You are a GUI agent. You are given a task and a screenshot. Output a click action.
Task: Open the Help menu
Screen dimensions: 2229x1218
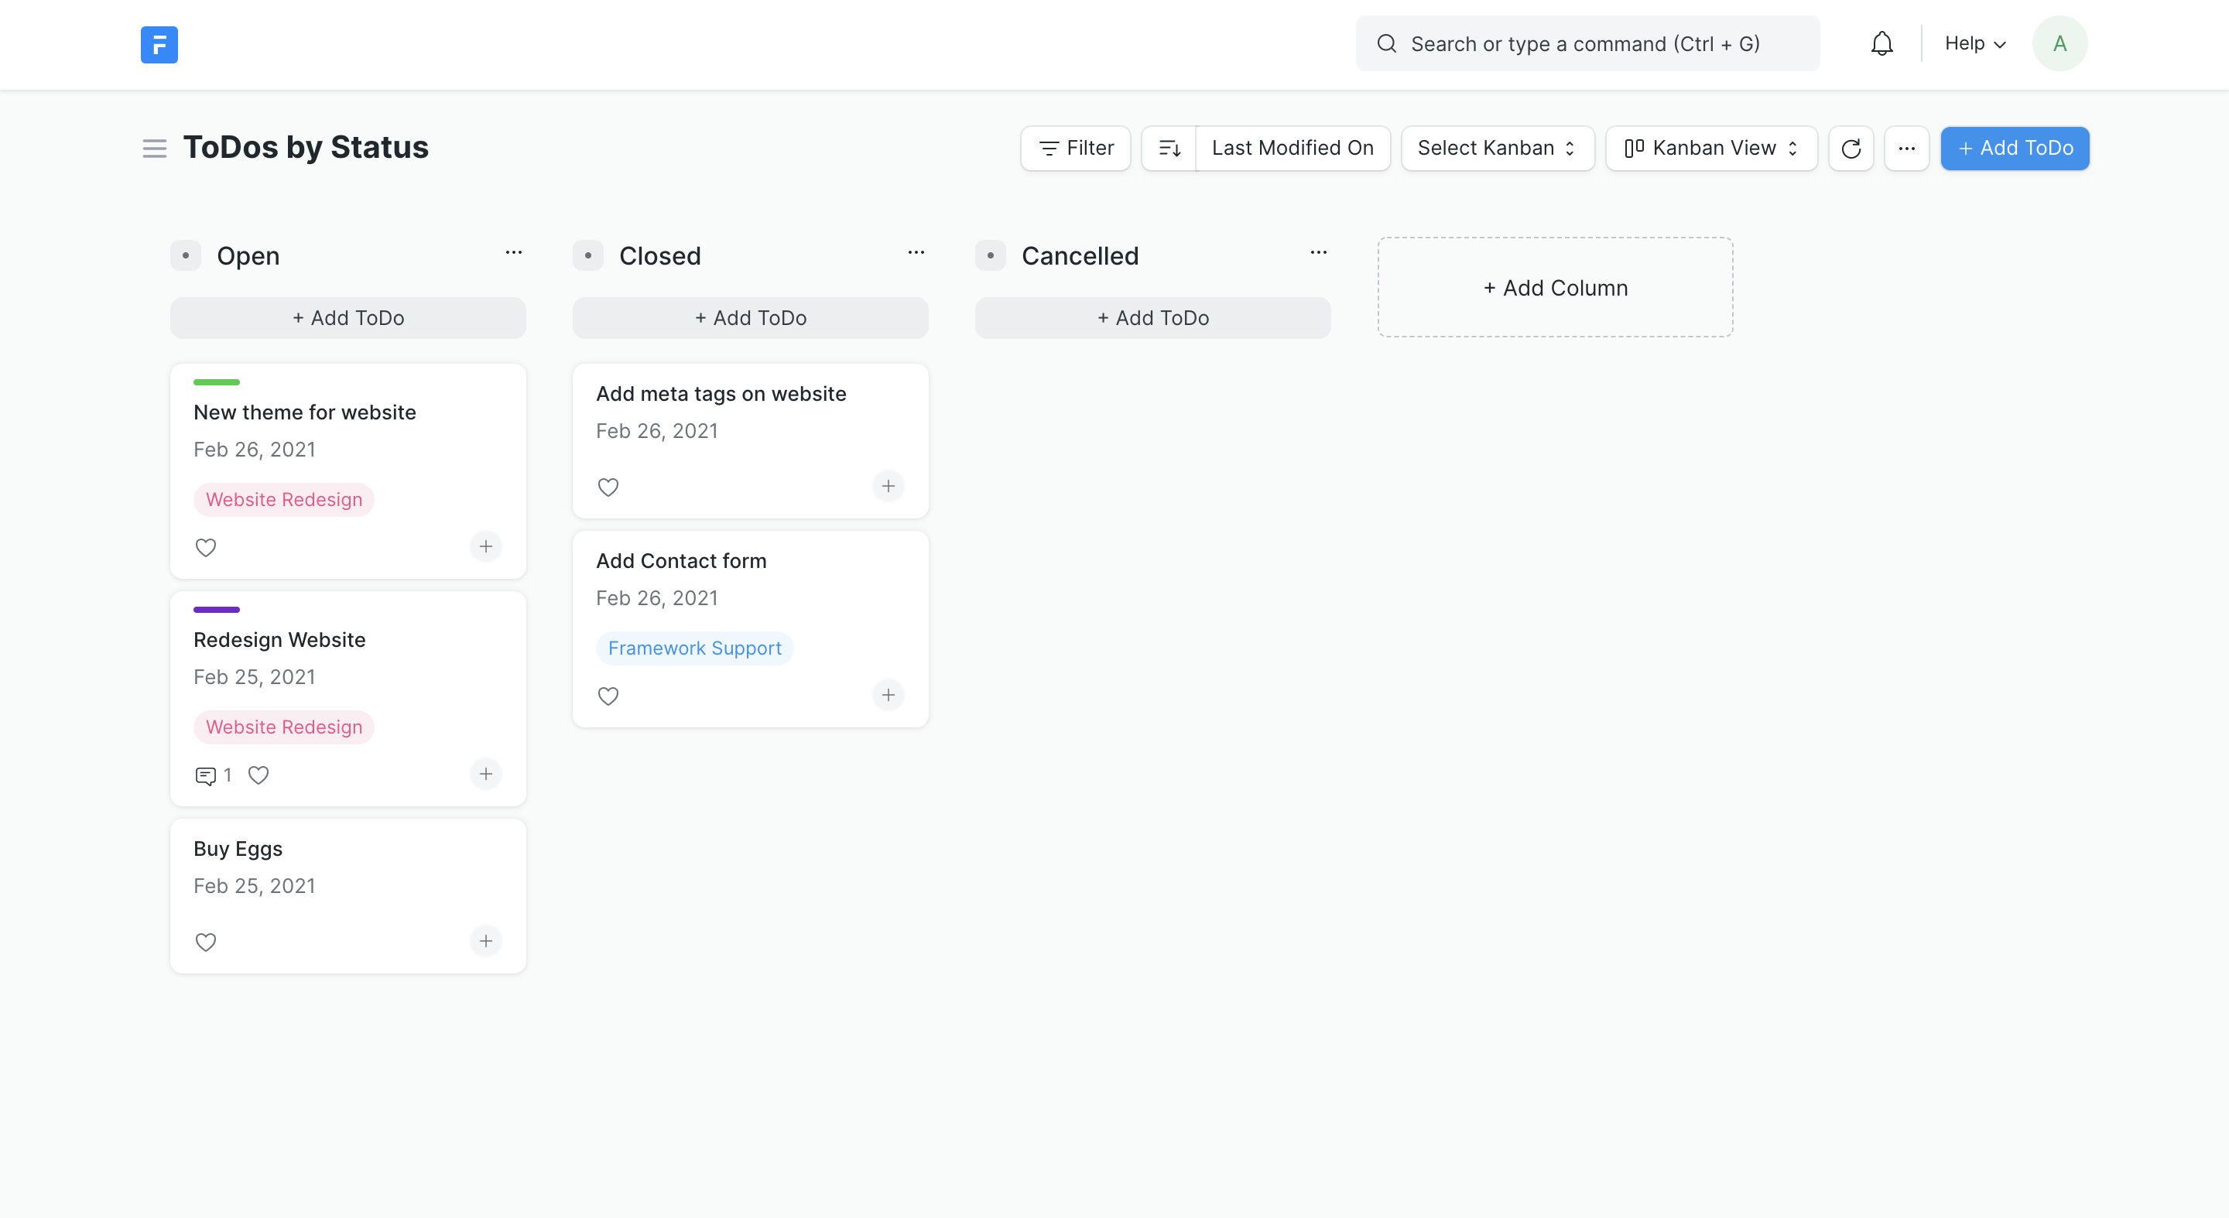tap(1974, 43)
